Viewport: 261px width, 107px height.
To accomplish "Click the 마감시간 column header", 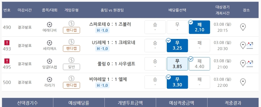I will (x=25, y=10).
